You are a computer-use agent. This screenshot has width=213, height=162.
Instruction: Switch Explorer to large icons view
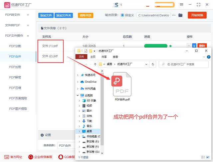[x=208, y=157]
